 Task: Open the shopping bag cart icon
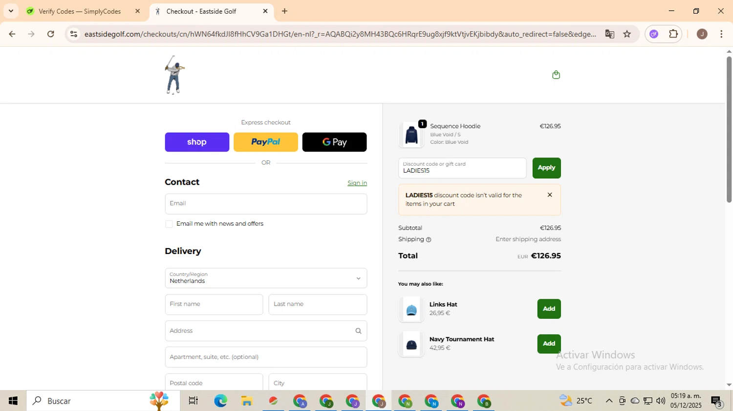click(556, 75)
